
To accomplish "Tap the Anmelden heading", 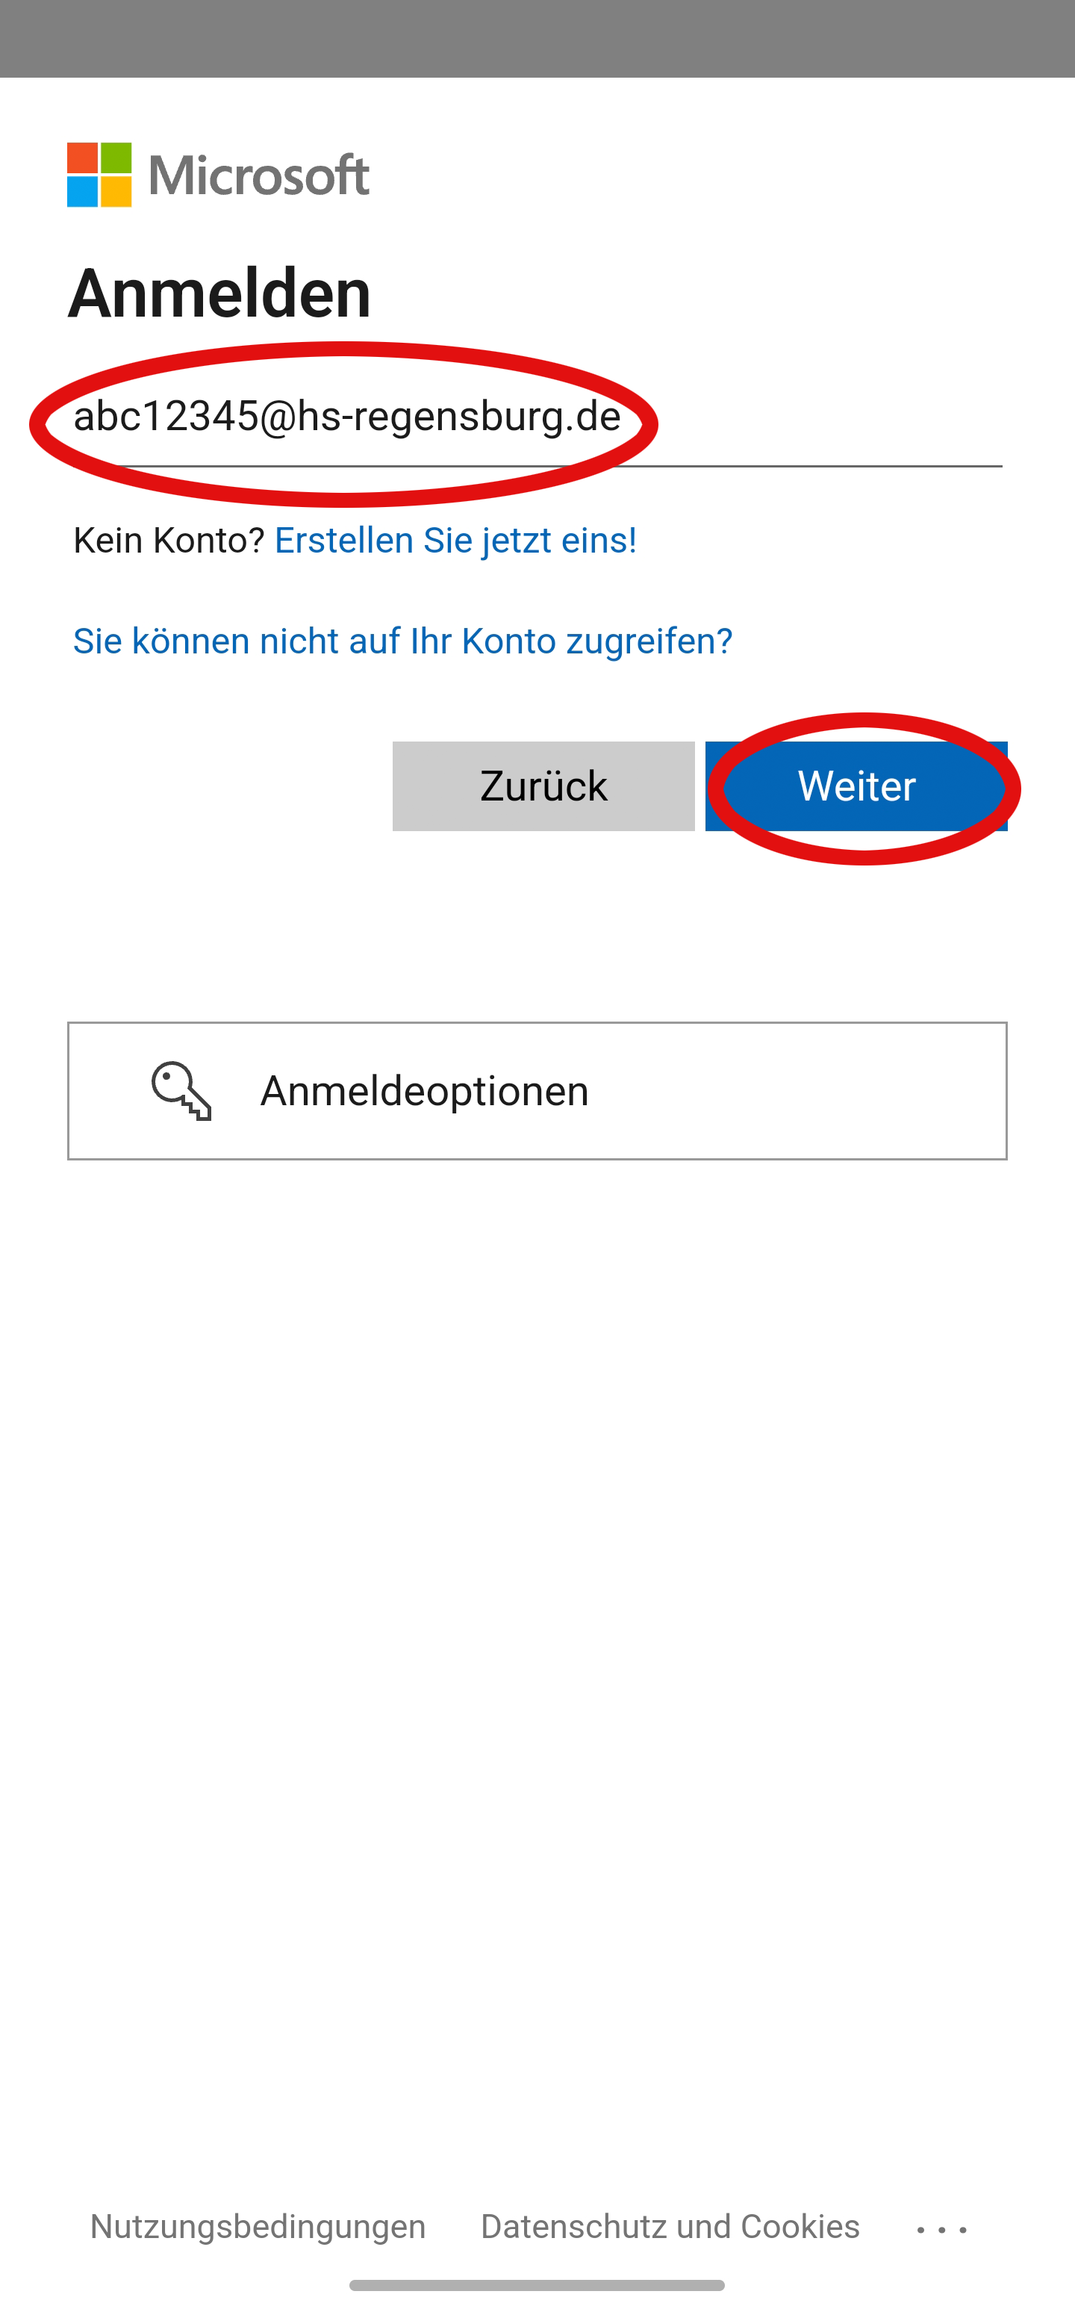I will pyautogui.click(x=219, y=293).
